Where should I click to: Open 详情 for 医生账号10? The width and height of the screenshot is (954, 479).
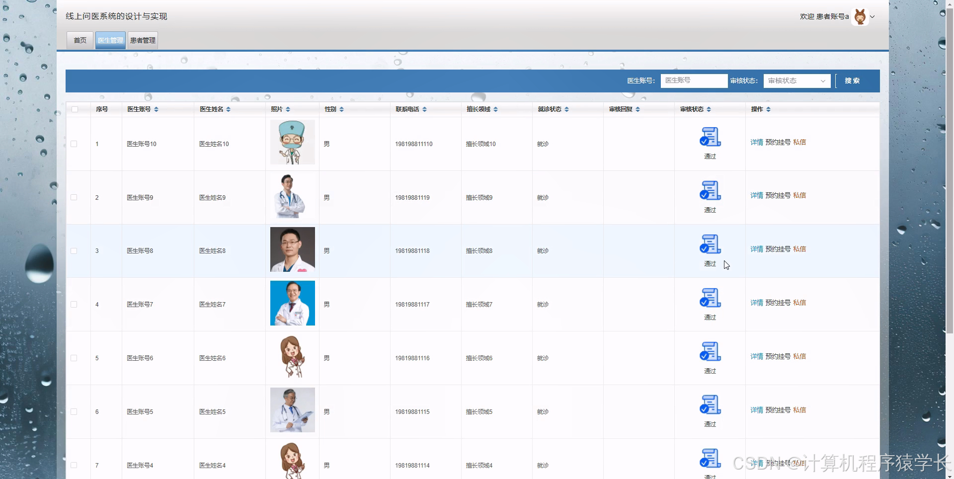point(757,142)
